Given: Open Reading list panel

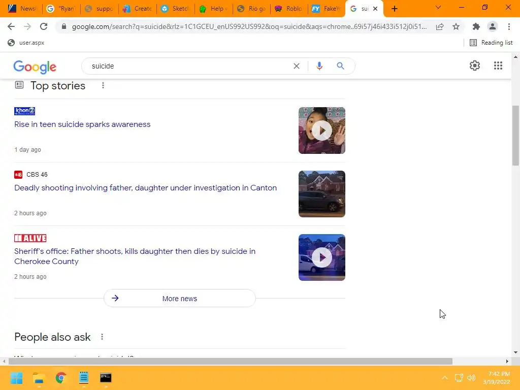Looking at the screenshot, I should [491, 43].
